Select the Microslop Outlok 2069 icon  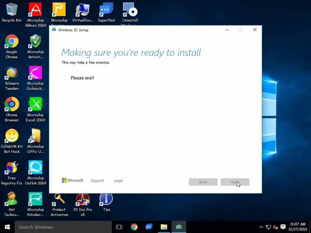pyautogui.click(x=35, y=173)
